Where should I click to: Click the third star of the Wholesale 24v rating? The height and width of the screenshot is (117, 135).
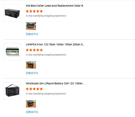click(x=34, y=89)
